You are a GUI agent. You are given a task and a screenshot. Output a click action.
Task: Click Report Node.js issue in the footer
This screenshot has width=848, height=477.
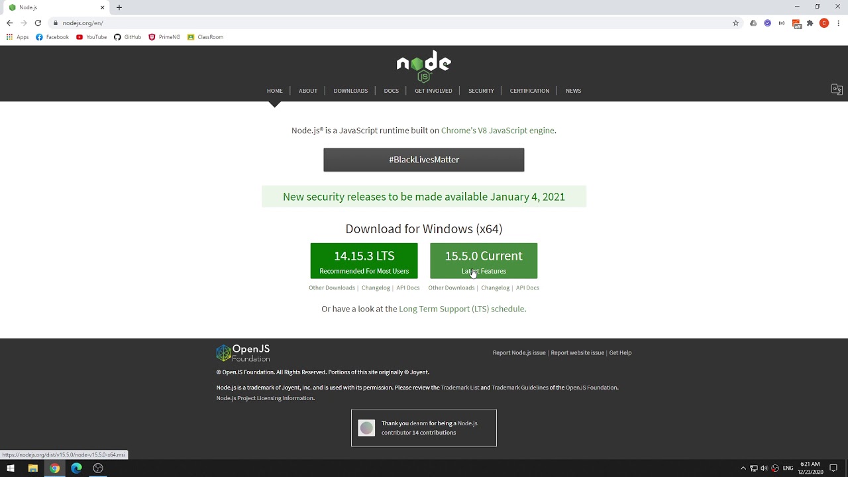[x=519, y=352]
